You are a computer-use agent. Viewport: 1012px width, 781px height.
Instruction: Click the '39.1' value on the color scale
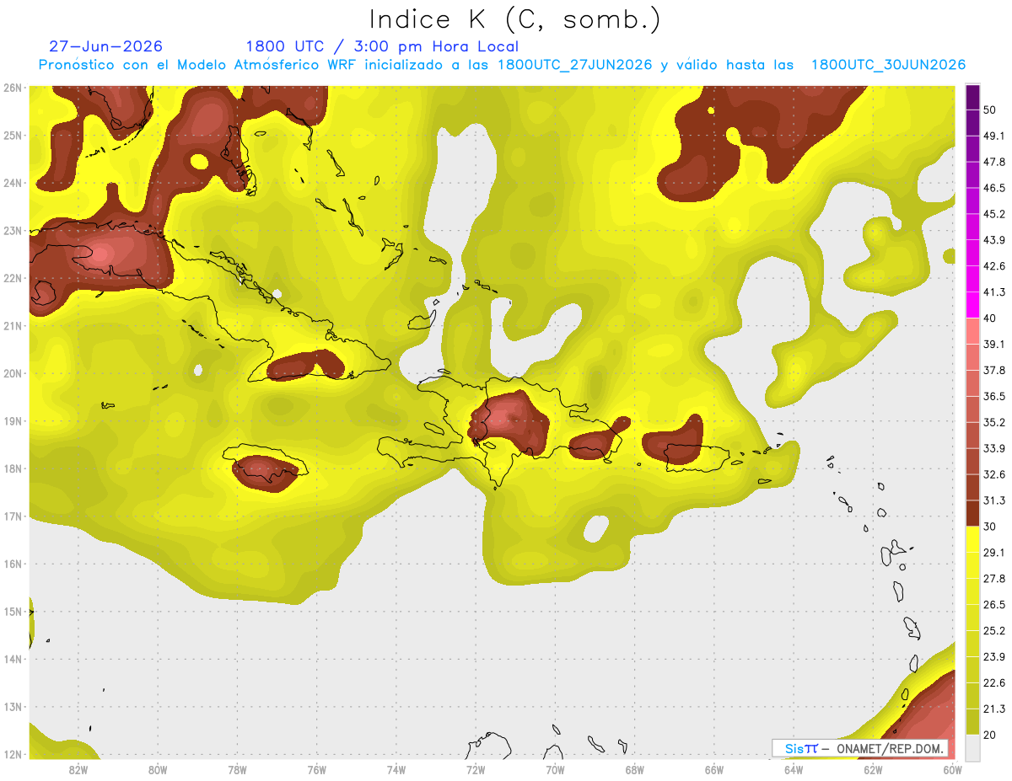point(994,345)
